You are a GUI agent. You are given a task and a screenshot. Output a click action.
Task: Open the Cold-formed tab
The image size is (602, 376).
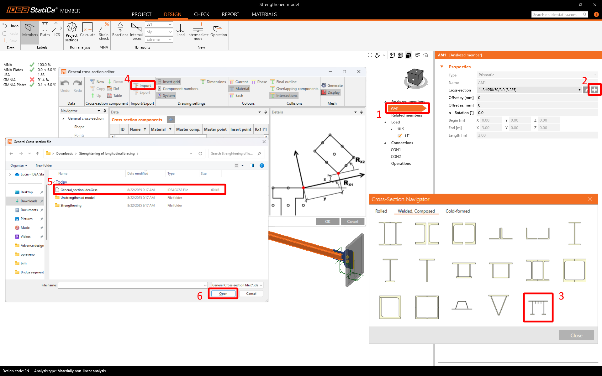point(457,211)
